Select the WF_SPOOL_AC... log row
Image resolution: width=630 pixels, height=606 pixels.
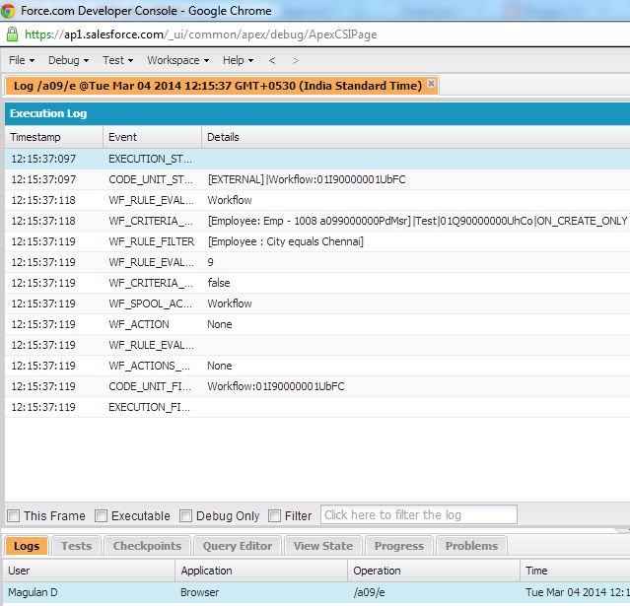click(x=317, y=303)
